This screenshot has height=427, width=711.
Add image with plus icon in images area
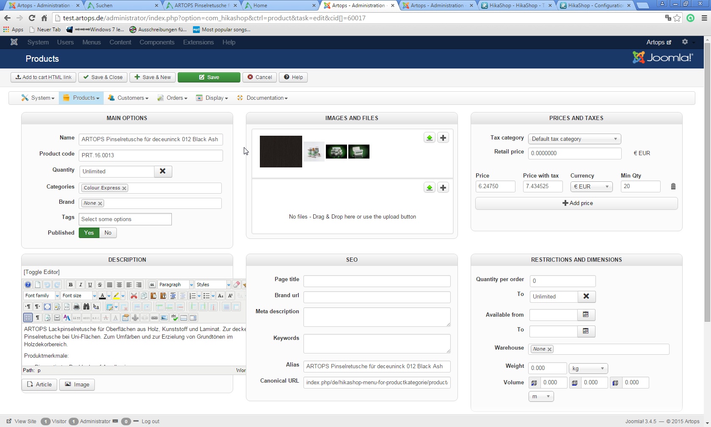pos(443,138)
